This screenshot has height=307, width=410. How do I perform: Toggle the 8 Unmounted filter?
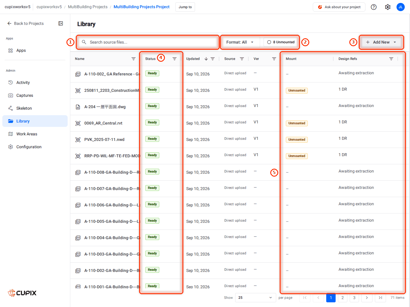281,42
